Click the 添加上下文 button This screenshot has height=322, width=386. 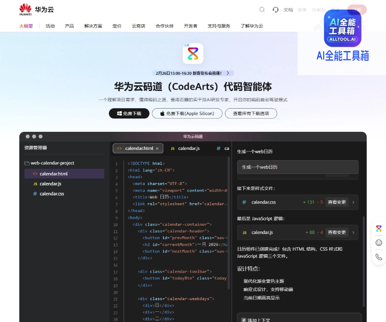256,320
